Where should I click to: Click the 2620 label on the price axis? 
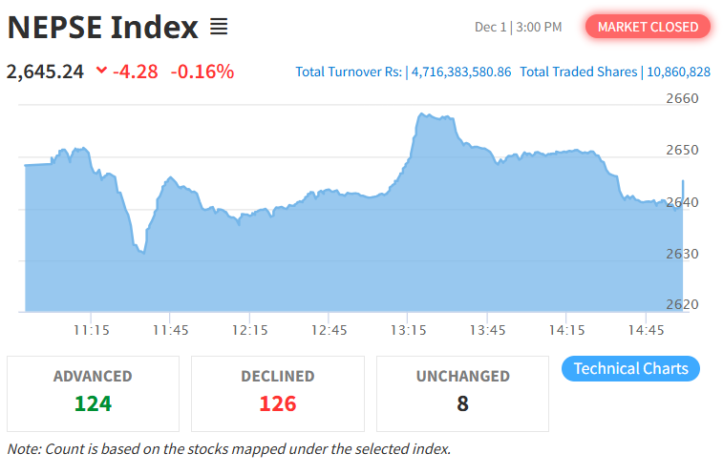(681, 304)
